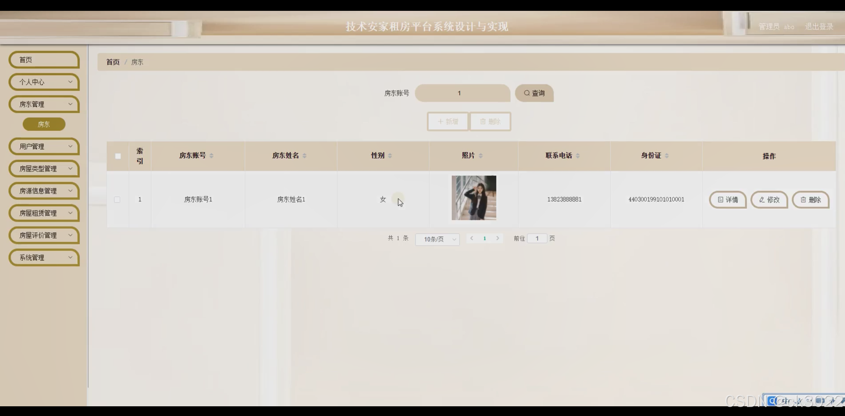Click the 新增 add button
The image size is (845, 416).
(448, 121)
